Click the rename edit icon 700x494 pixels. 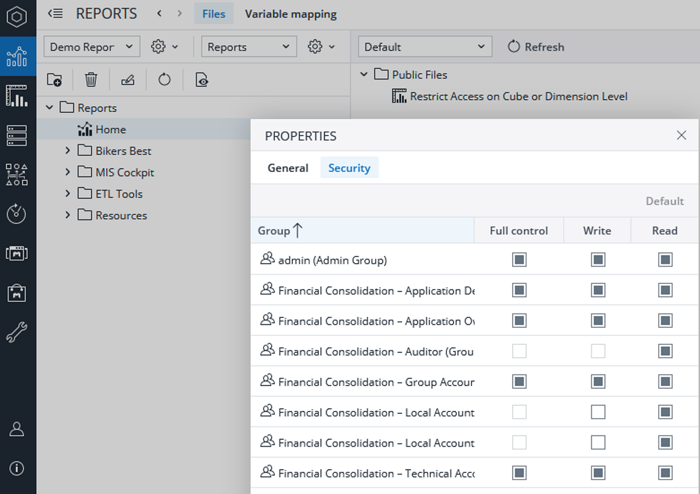(128, 79)
